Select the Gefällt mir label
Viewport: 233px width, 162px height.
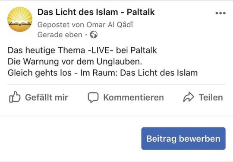47,97
